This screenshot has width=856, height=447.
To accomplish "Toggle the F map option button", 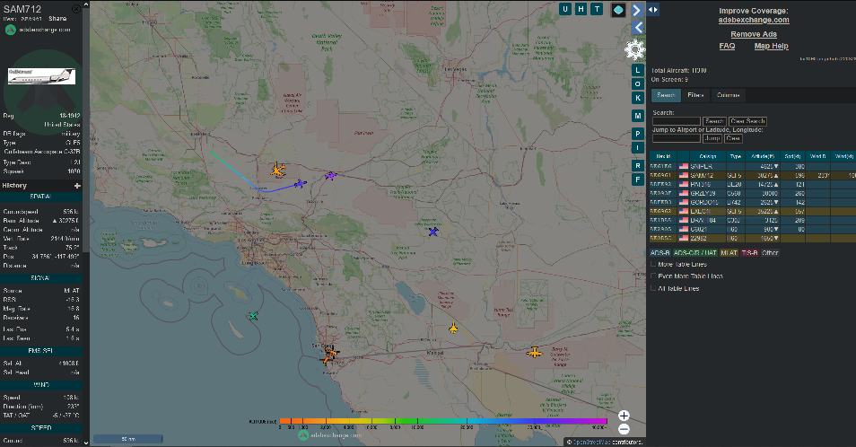I will point(638,179).
